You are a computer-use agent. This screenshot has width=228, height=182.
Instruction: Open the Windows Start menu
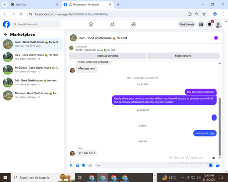pyautogui.click(x=5, y=177)
